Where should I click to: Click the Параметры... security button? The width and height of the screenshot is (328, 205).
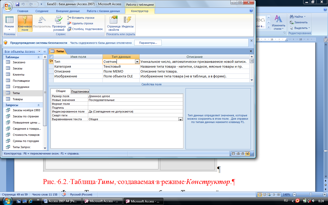coord(148,43)
